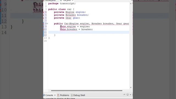The height and width of the screenshot is (99, 176).
Task: Click the Console tab icon
Action: (x=44, y=95)
